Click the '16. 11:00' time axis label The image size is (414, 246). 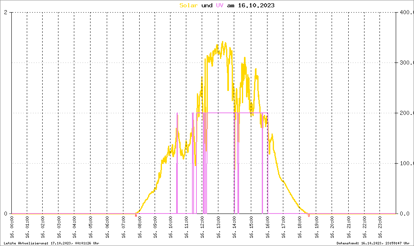pos(186,227)
